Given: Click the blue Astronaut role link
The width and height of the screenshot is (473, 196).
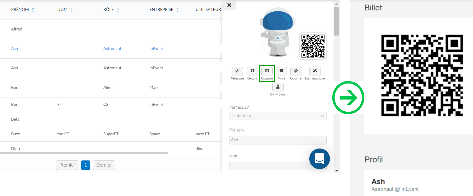Looking at the screenshot, I should point(112,48).
